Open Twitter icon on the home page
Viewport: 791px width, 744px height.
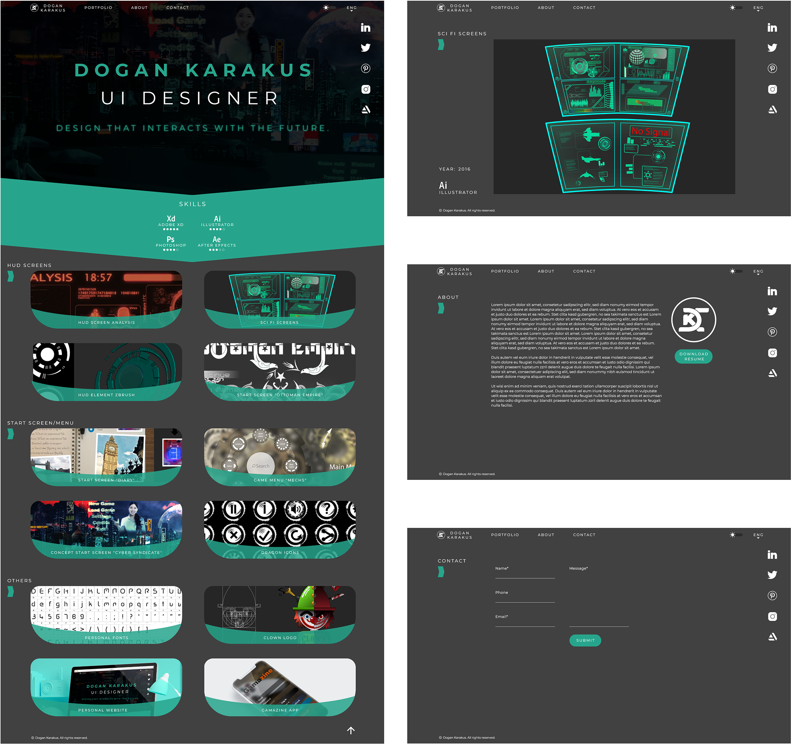(x=365, y=48)
